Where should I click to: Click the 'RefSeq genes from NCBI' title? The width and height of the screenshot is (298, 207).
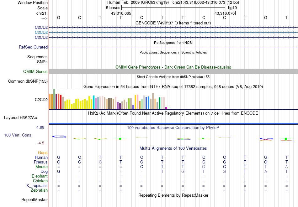tap(173, 43)
